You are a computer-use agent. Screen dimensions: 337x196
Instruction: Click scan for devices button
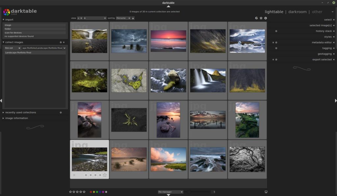click(35, 33)
